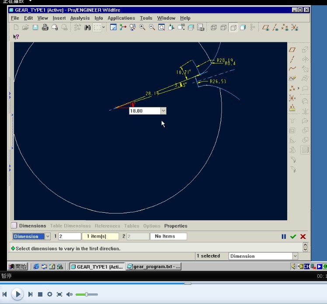
Task: Click the Zoom out magnifier icon
Action: click(152, 27)
